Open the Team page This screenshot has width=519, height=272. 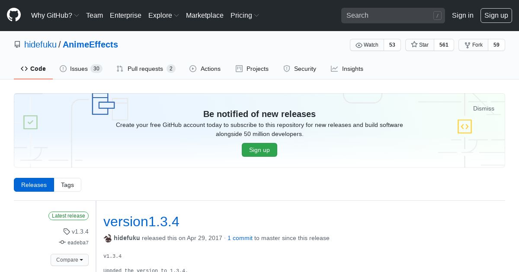(x=94, y=16)
